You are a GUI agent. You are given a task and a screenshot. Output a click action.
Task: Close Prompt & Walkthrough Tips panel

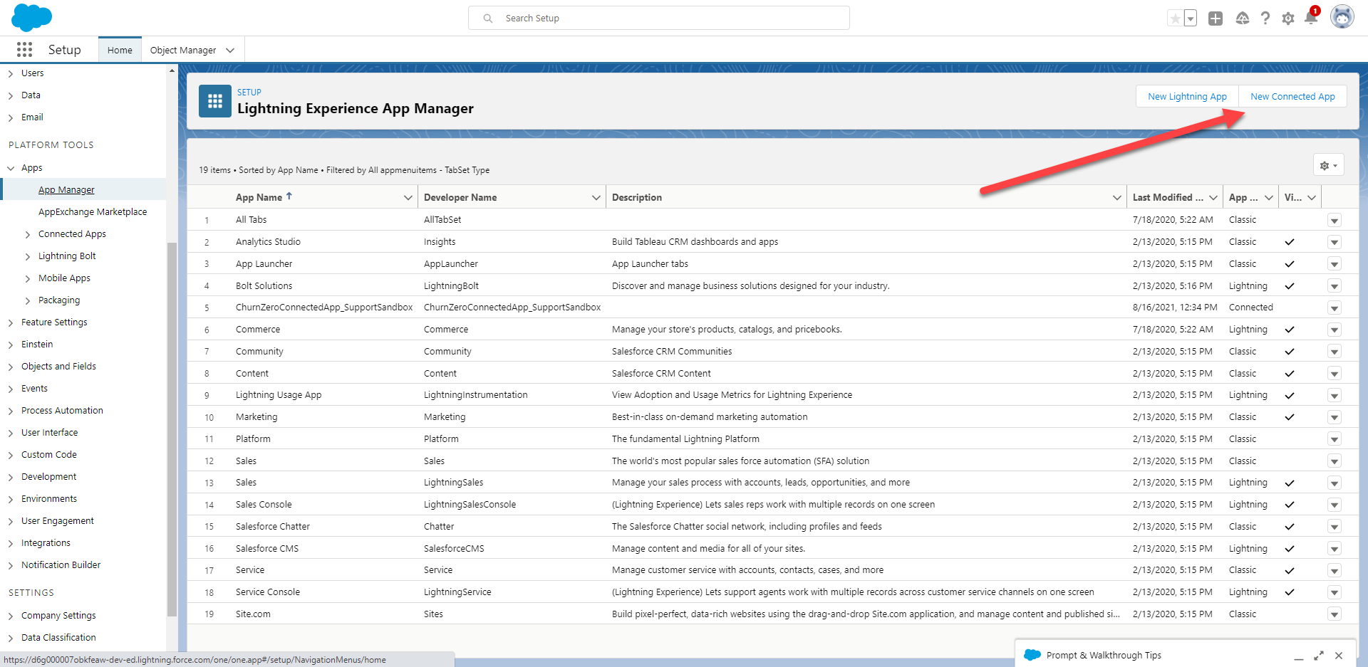pos(1339,656)
